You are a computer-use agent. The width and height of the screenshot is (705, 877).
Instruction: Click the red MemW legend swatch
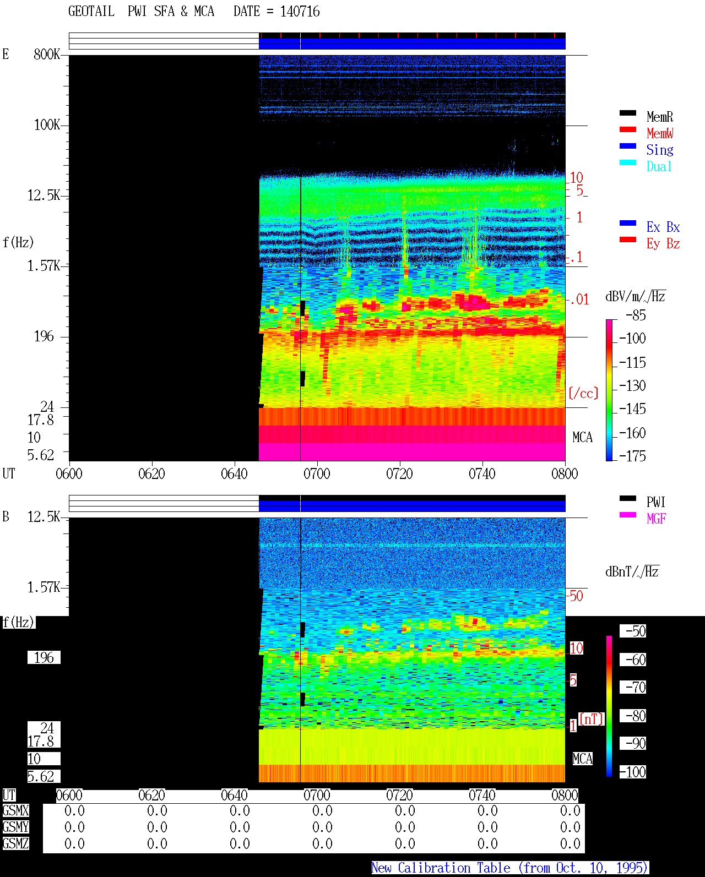click(628, 129)
